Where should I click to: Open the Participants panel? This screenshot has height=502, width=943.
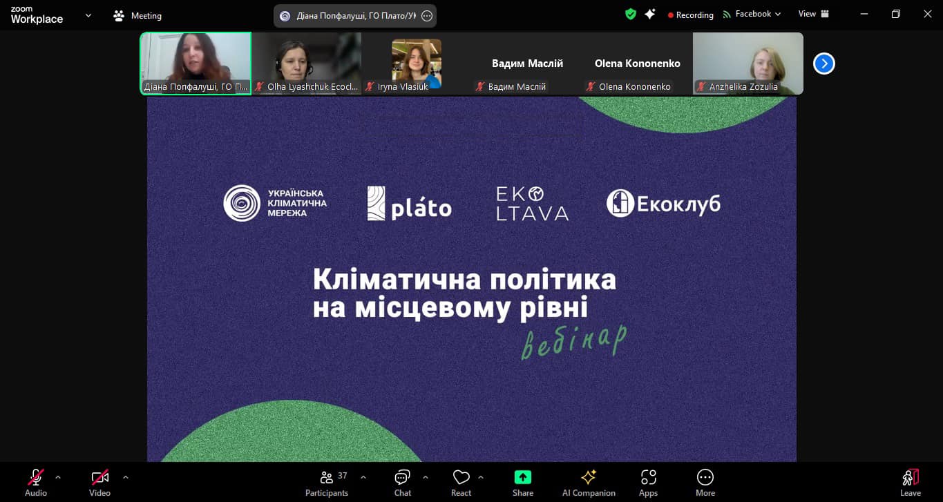(x=327, y=482)
